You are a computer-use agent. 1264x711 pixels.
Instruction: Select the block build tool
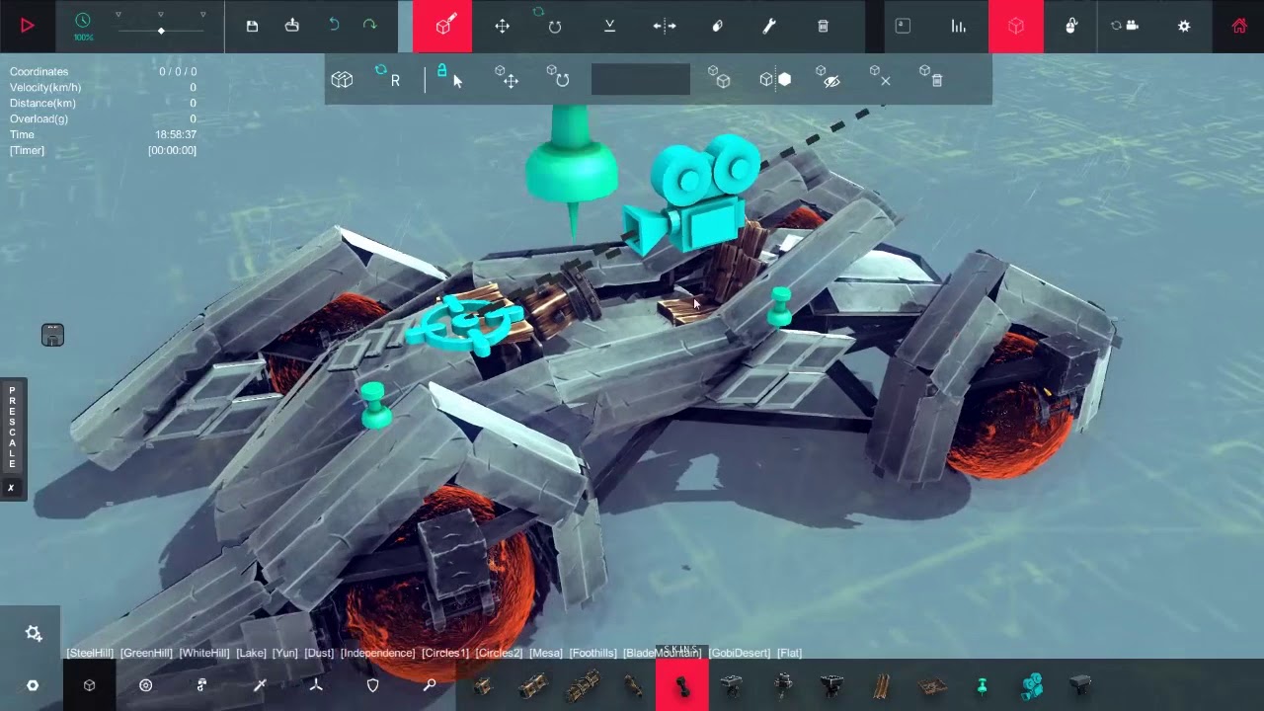[442, 26]
